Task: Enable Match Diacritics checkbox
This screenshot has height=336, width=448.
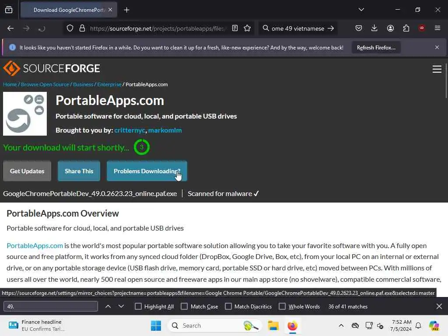Action: coord(228,306)
